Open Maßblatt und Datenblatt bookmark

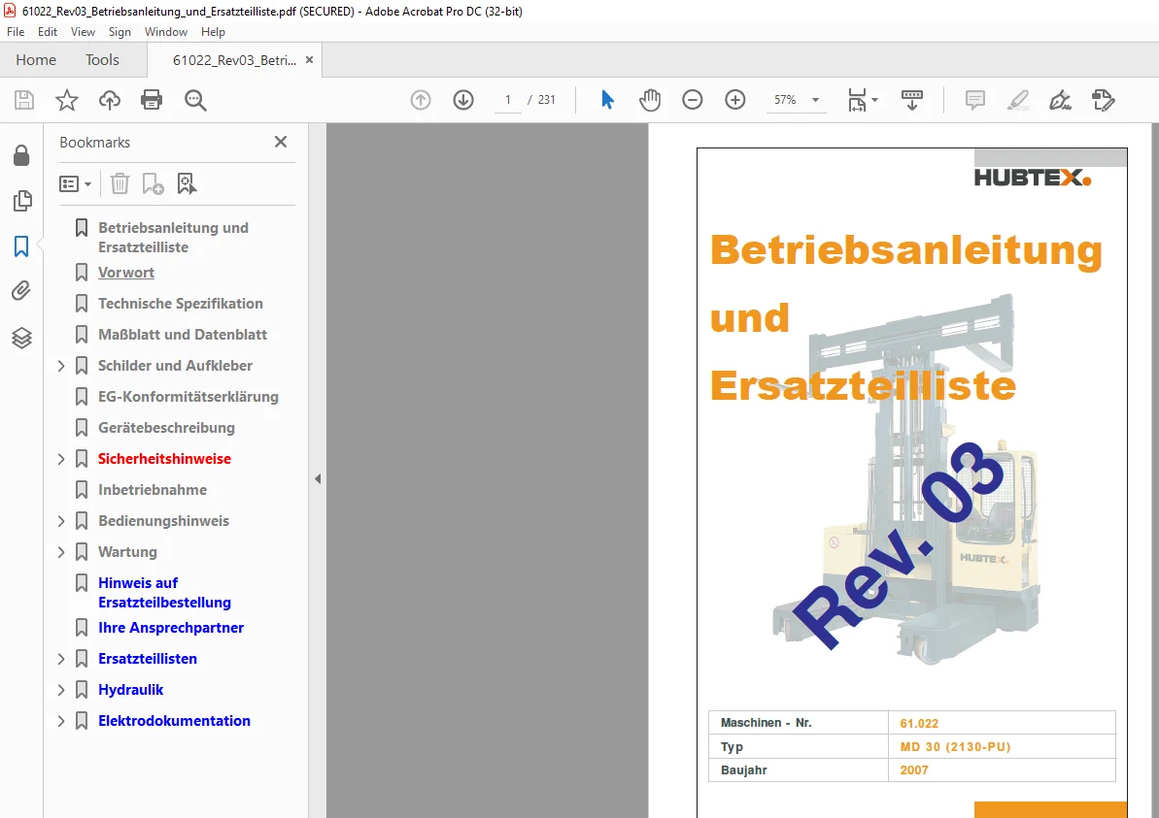click(x=183, y=335)
